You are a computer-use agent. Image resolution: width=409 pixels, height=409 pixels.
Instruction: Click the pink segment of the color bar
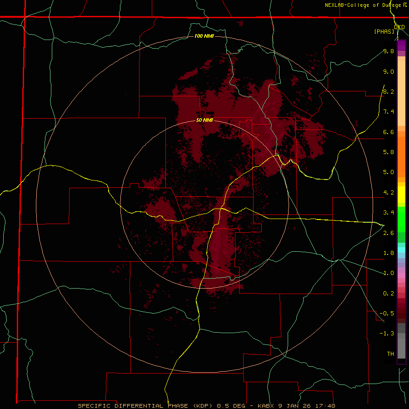[x=401, y=275]
